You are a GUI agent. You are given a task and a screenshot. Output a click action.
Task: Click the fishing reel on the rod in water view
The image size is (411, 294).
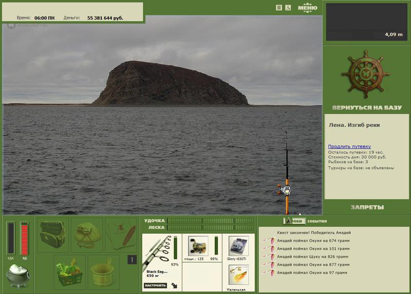tap(285, 190)
